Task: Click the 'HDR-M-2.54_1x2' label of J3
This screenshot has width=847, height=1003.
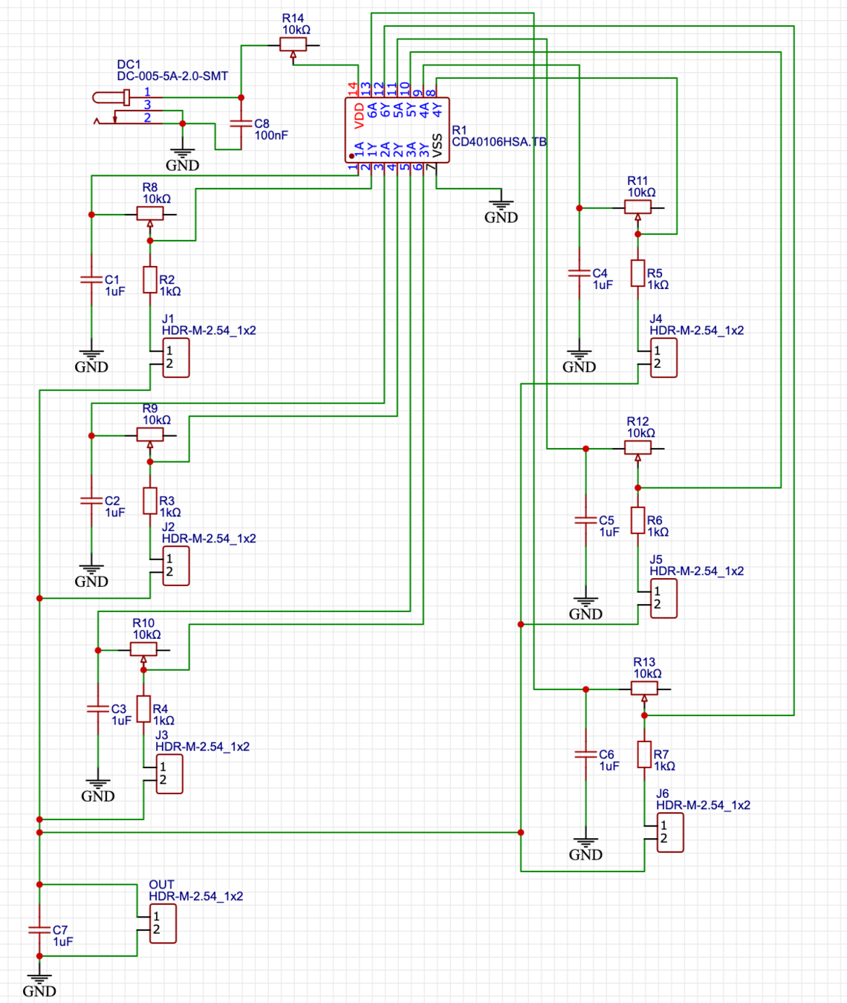Action: click(202, 747)
